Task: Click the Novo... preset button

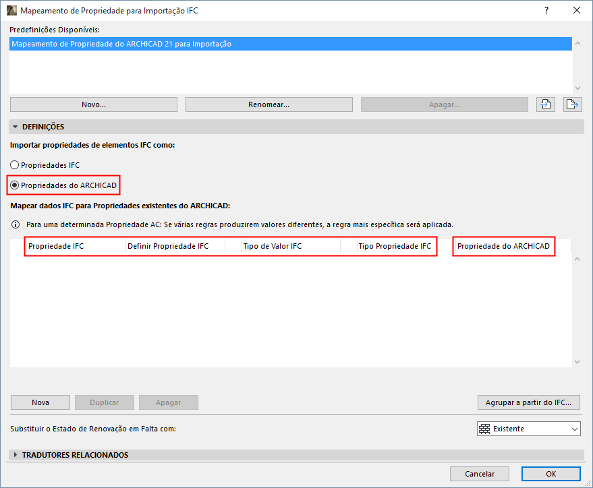Action: [94, 104]
